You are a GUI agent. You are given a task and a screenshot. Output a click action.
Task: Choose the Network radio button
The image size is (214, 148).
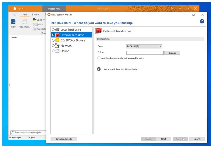click(x=53, y=45)
